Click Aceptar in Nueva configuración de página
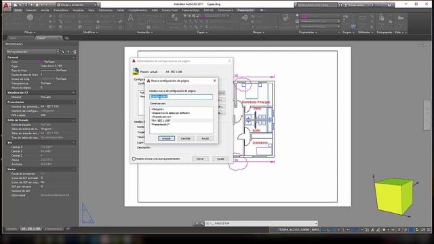 (166, 138)
